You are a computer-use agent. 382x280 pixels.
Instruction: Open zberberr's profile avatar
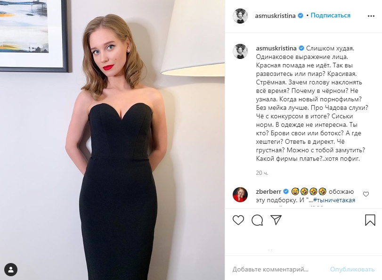pyautogui.click(x=240, y=195)
